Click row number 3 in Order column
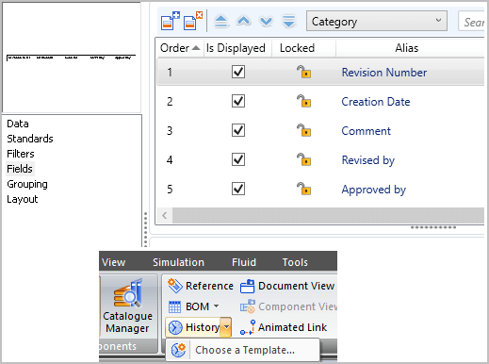This screenshot has height=364, width=489. pos(170,130)
